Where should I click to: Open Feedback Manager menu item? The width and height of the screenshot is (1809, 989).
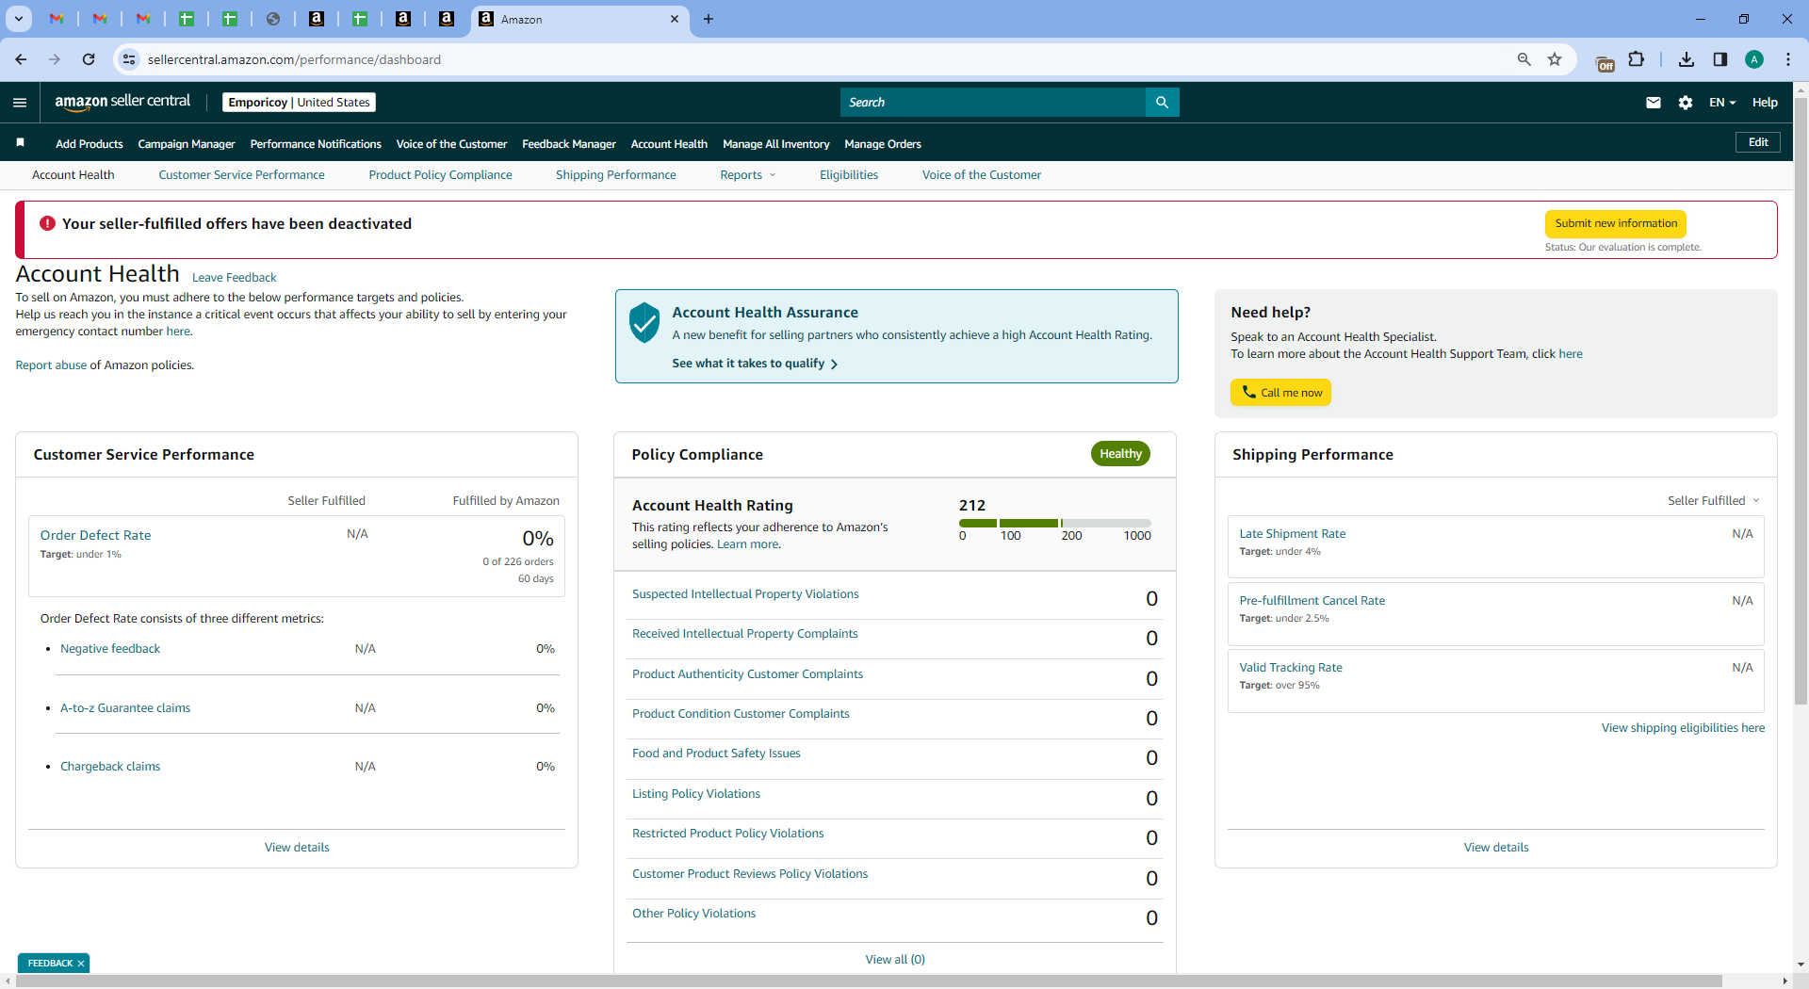point(569,144)
